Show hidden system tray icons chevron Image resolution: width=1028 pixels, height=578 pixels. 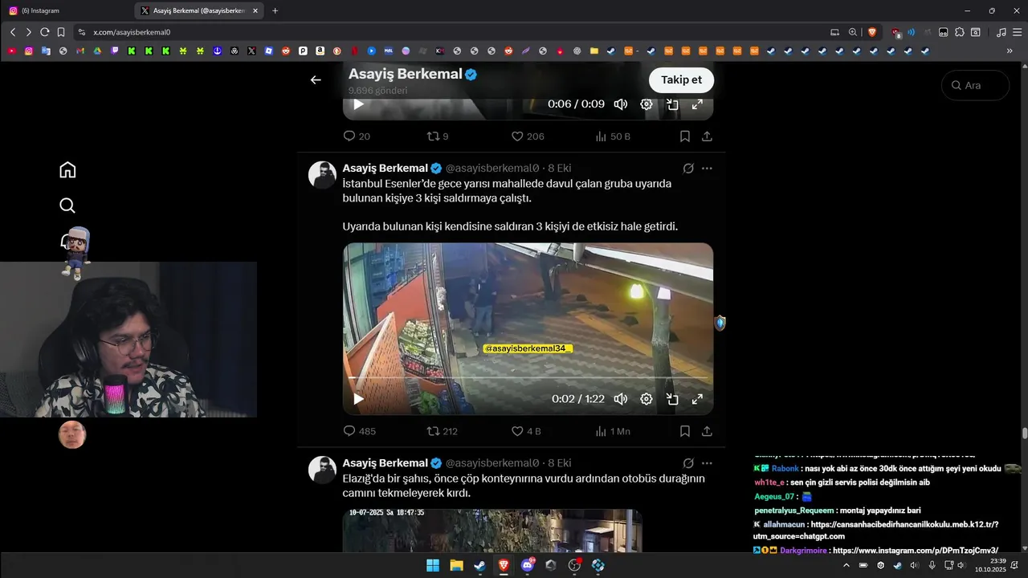click(846, 565)
